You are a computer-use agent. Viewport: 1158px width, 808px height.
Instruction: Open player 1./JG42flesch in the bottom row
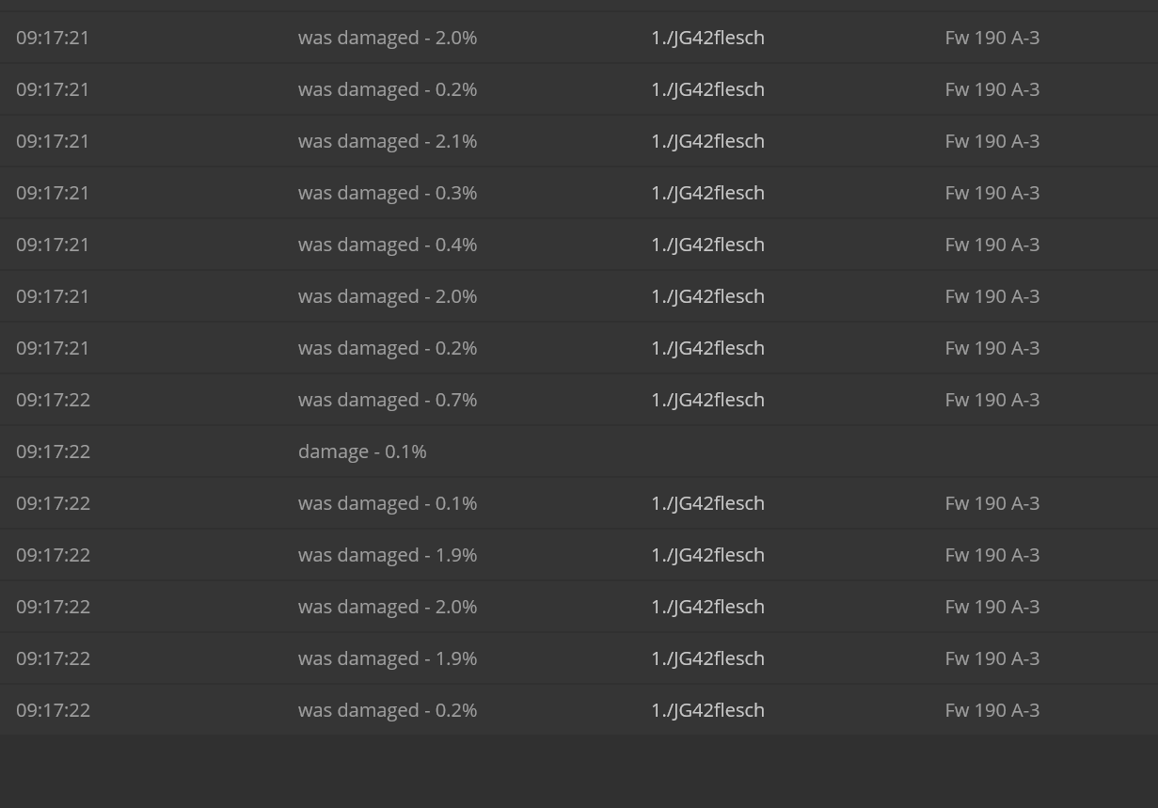(707, 710)
